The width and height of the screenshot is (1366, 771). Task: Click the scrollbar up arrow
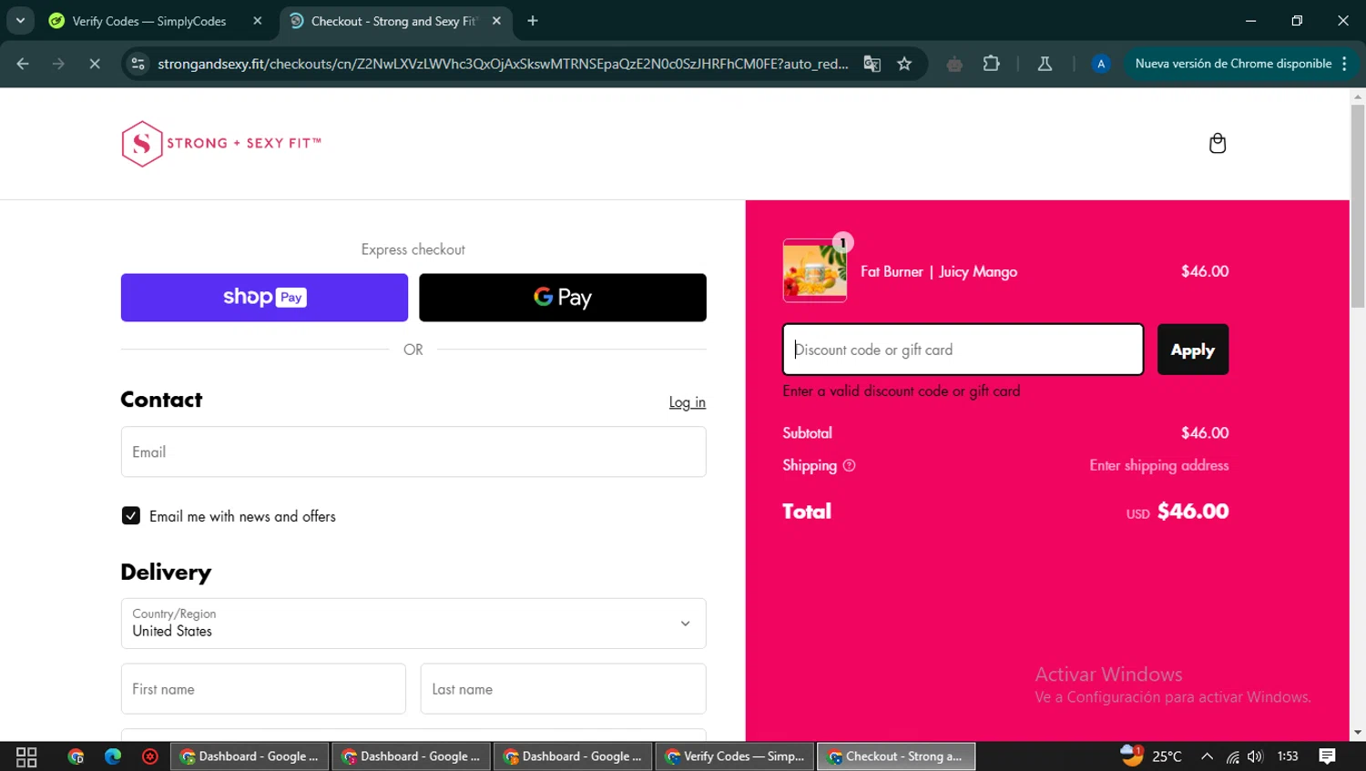point(1358,96)
